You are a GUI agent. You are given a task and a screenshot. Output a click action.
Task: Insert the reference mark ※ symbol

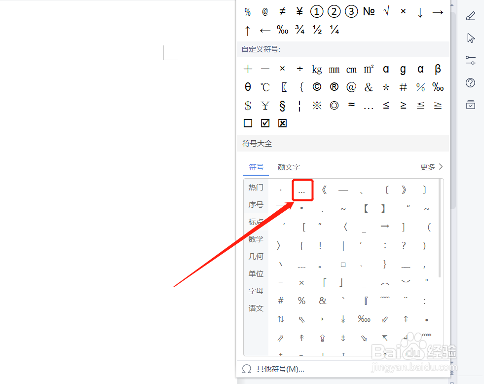pos(317,106)
